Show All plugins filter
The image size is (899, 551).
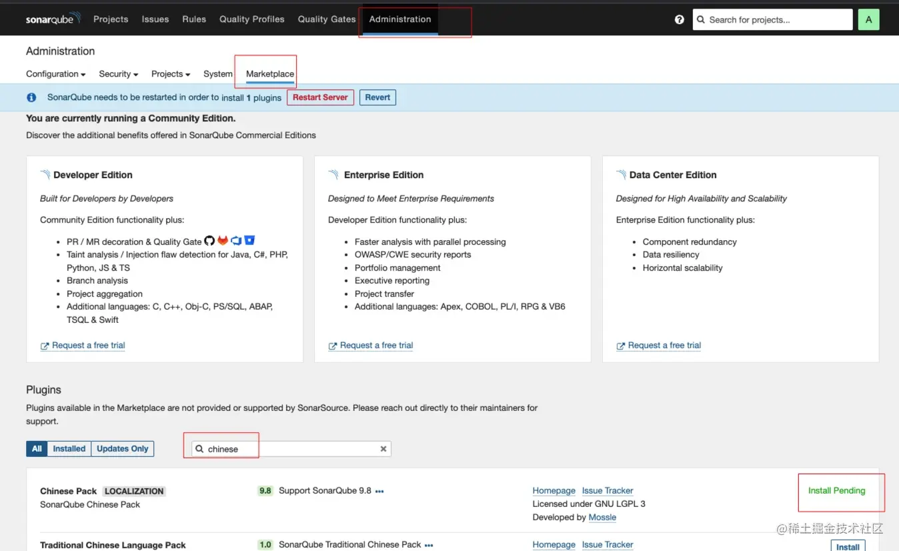[x=37, y=449]
